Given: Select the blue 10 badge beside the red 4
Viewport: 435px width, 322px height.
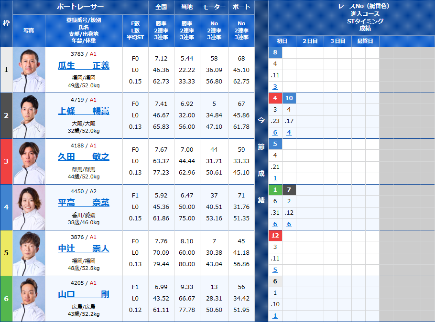Looking at the screenshot, I should coord(288,98).
